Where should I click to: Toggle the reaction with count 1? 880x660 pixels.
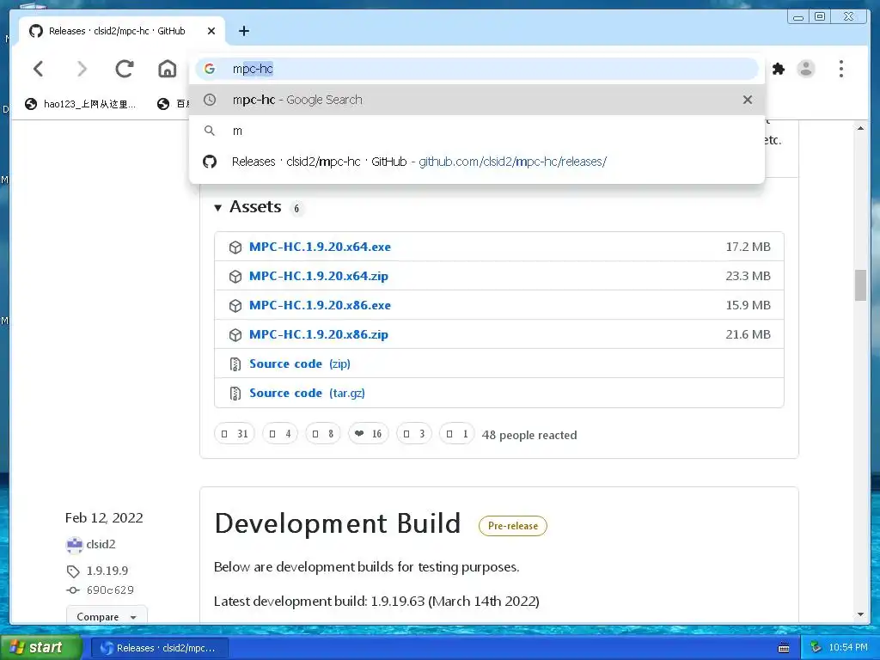click(457, 433)
